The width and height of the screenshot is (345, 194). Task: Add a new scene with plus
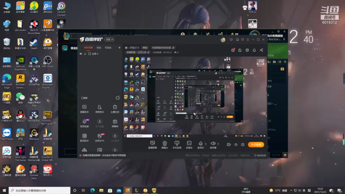coord(119,48)
